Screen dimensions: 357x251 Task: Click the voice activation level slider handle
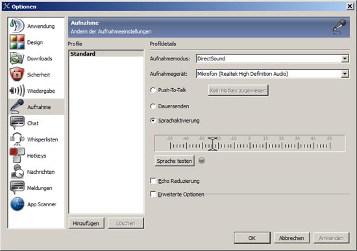(x=212, y=143)
